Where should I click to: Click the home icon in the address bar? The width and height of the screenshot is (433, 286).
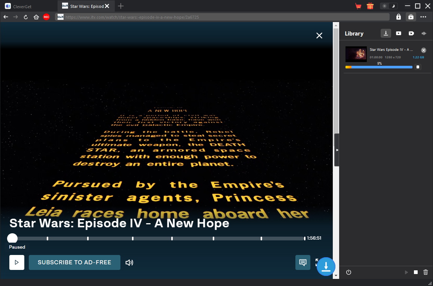pos(36,17)
